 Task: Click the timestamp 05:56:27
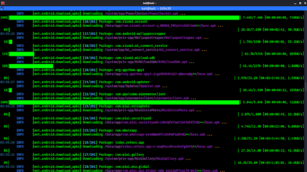(x=8, y=82)
